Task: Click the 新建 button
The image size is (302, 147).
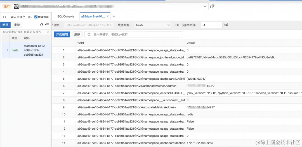Action: [x=5, y=25]
